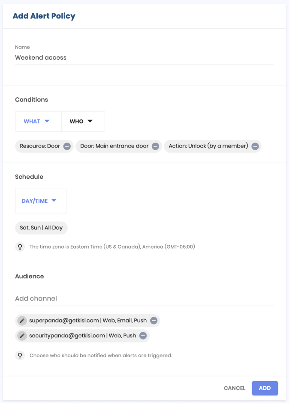
Task: Click the Name field with Weekend access
Action: pos(144,57)
